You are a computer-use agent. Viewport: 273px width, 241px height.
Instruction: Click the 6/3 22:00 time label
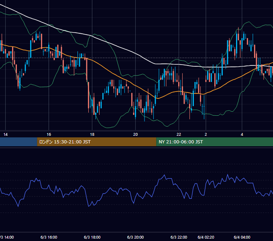(179, 237)
